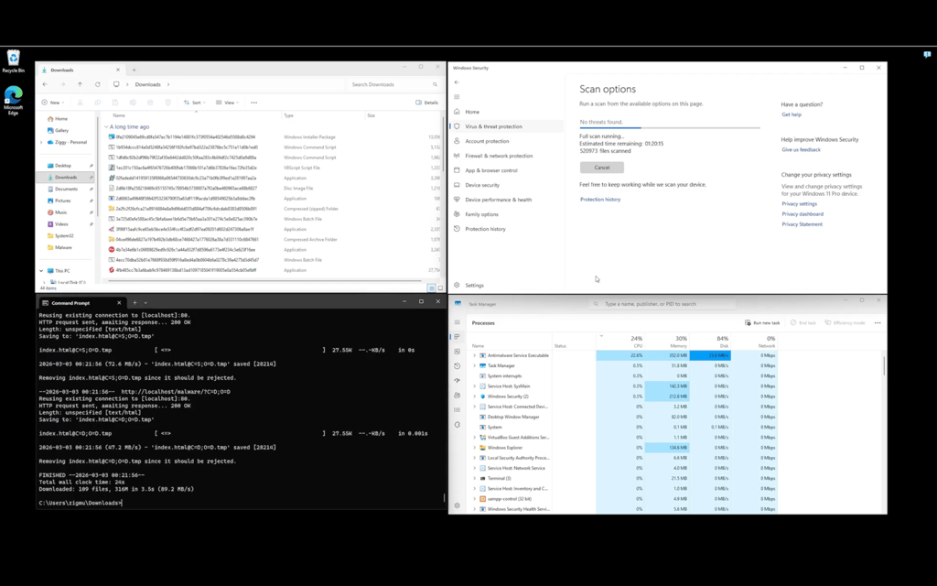Toggle the Details pane in File Explorer
Image resolution: width=937 pixels, height=586 pixels.
426,103
